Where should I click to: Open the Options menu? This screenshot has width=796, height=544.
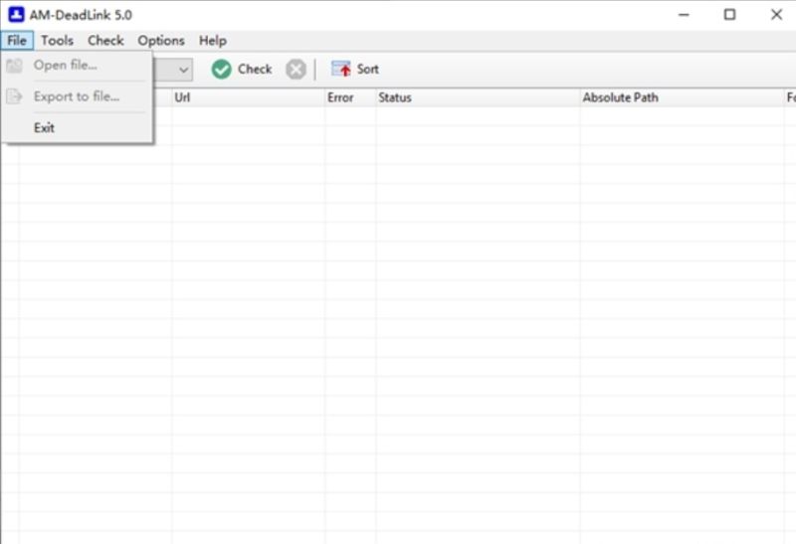160,41
